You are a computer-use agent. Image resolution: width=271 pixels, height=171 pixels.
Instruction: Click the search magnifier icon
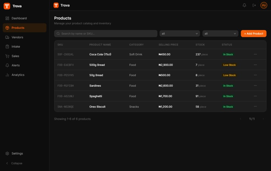[x=58, y=34]
